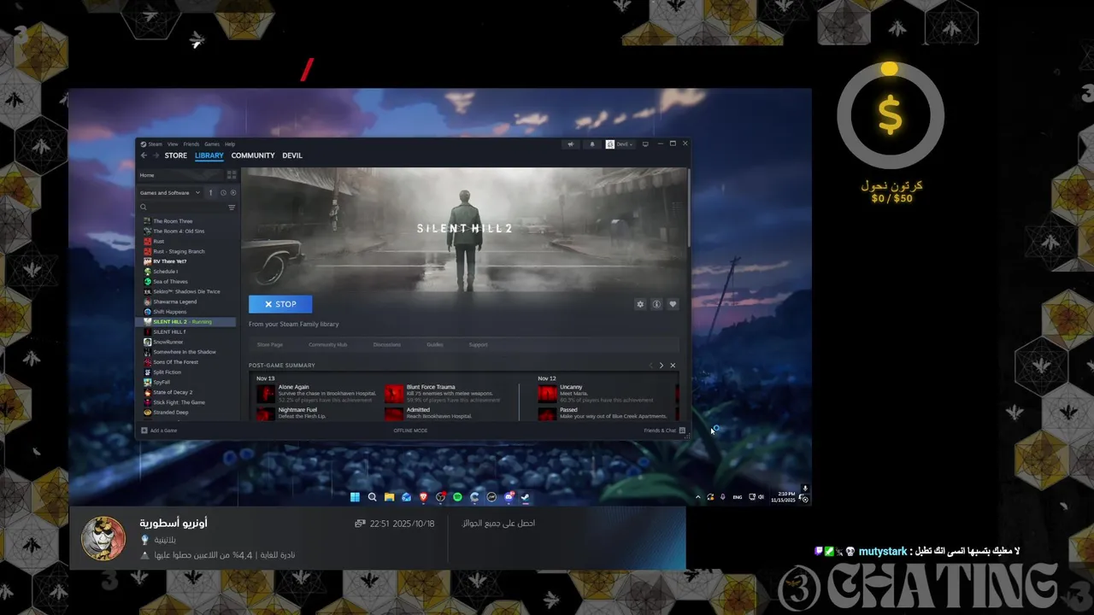Go back with Steam's left arrow
Screen dimensions: 1094x615
[x=144, y=155]
